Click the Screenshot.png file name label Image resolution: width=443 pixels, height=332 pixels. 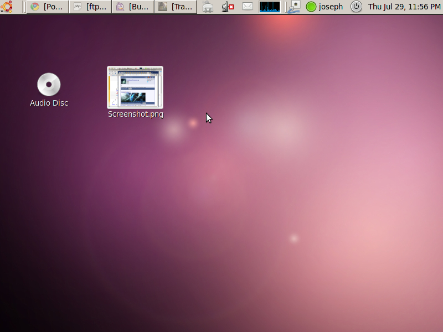(x=136, y=115)
